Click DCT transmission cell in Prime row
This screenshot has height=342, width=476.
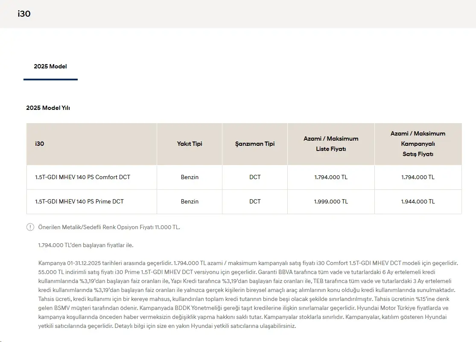click(255, 201)
